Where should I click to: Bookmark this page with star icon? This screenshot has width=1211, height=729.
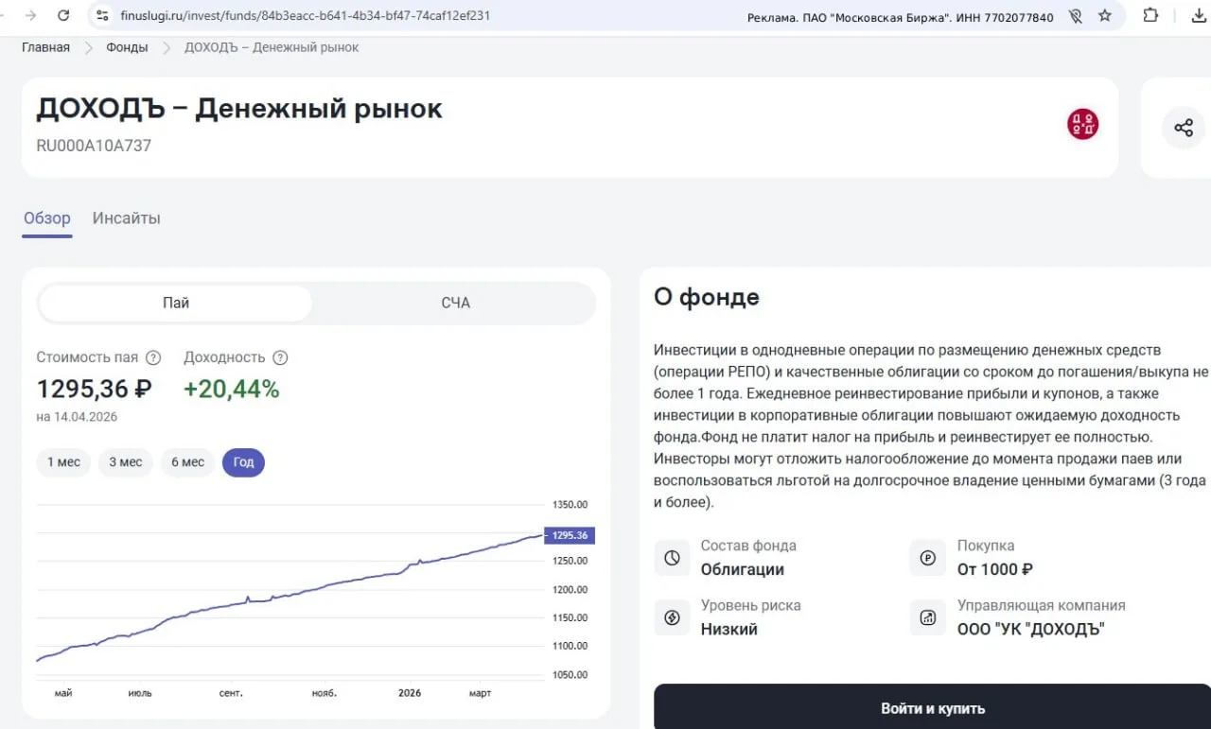[x=1105, y=16]
